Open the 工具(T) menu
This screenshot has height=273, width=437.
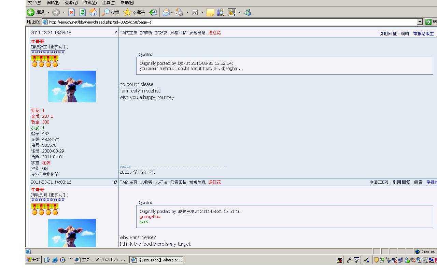[109, 3]
